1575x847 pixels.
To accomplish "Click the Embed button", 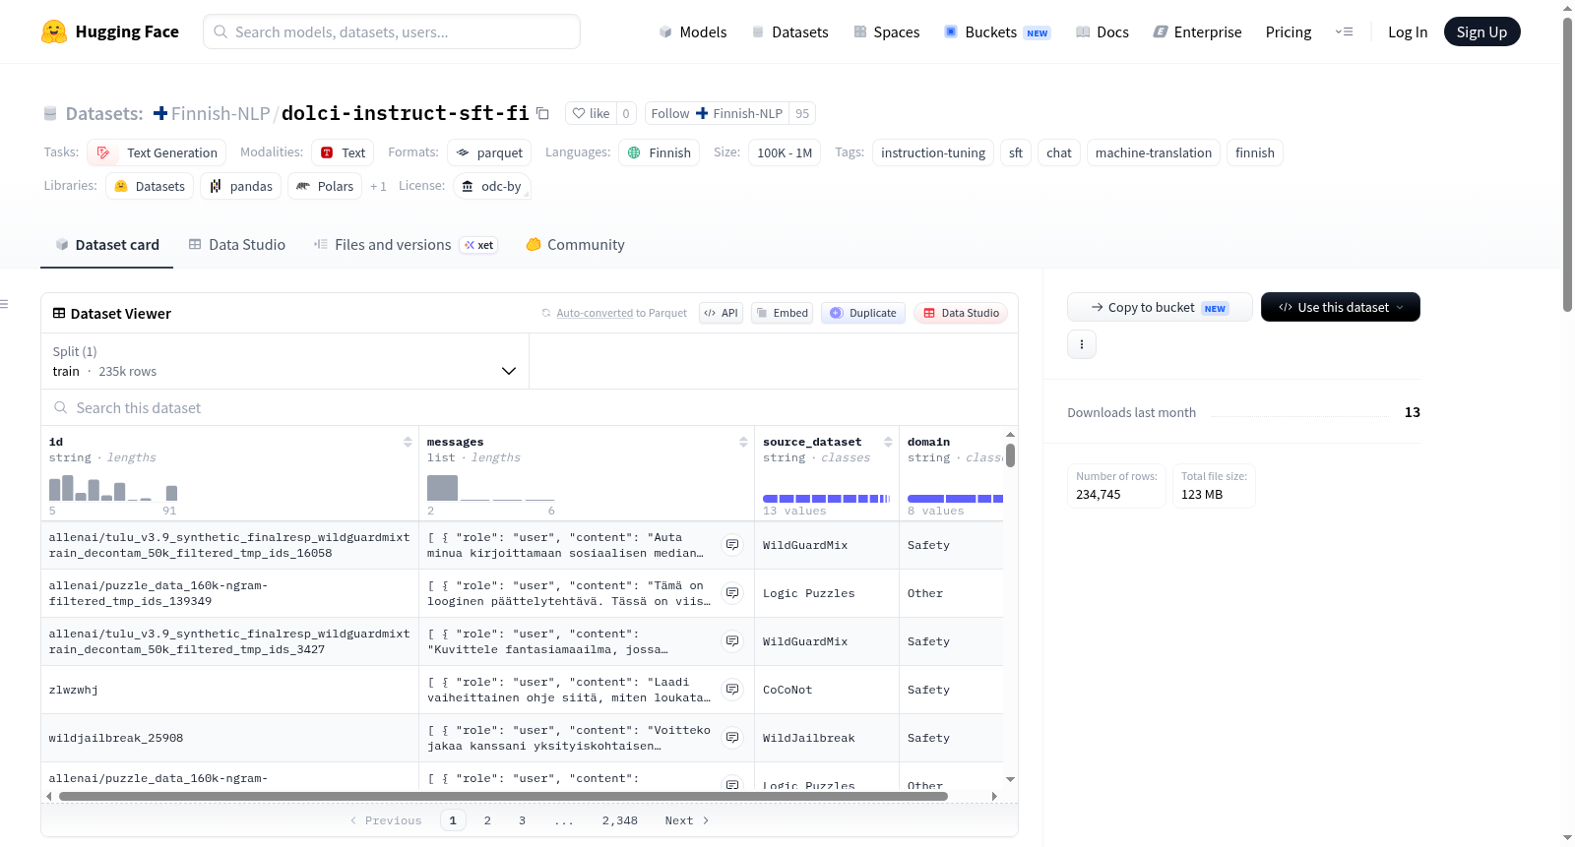I will coord(782,313).
